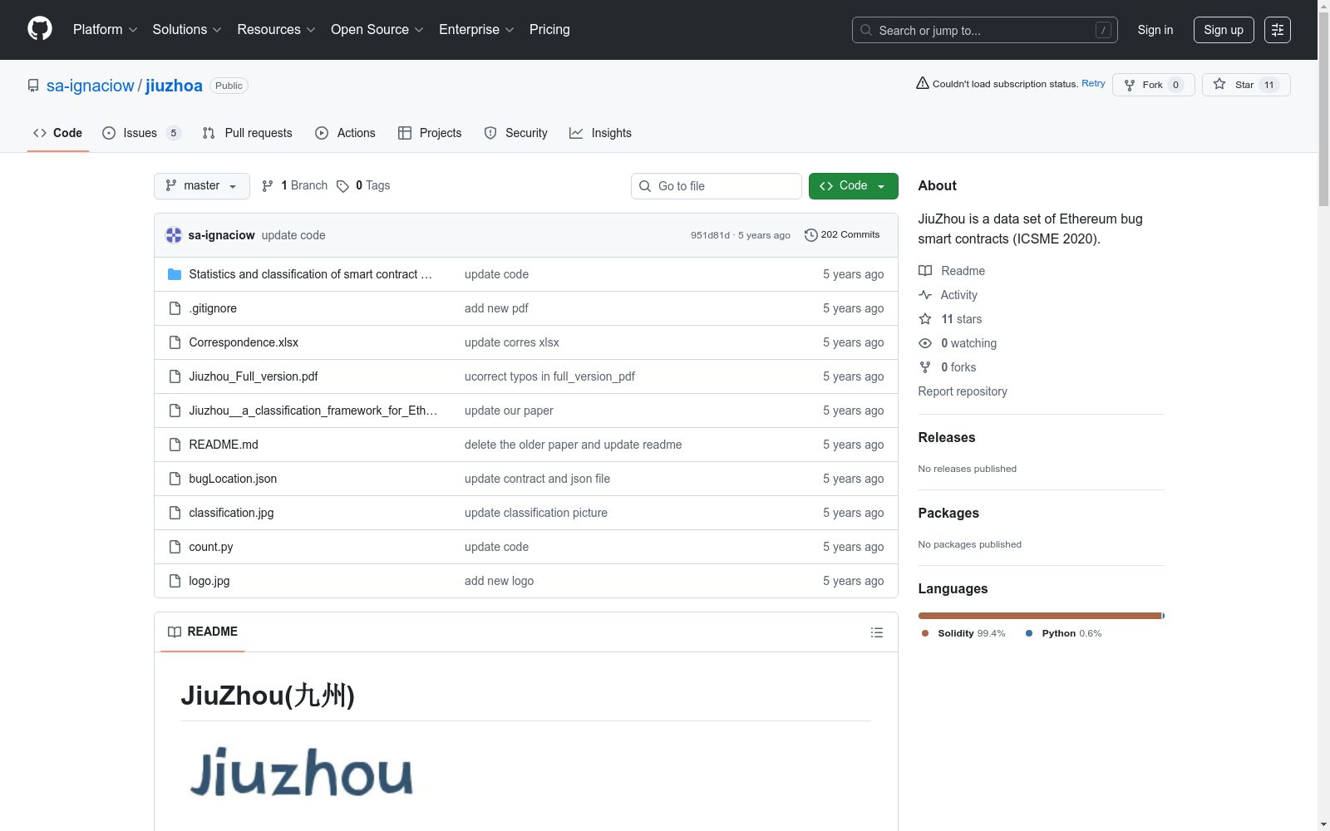Click the GitHub logo icon
The image size is (1330, 831).
coord(40,29)
